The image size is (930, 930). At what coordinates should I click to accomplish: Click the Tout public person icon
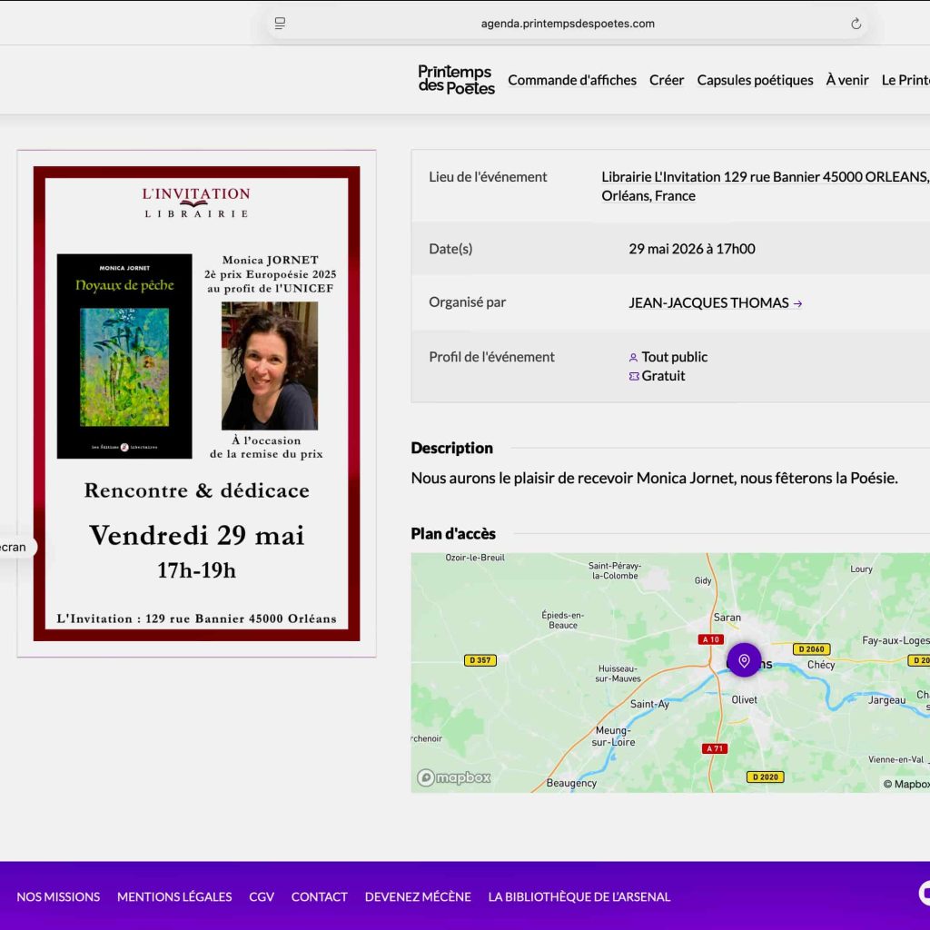point(633,358)
